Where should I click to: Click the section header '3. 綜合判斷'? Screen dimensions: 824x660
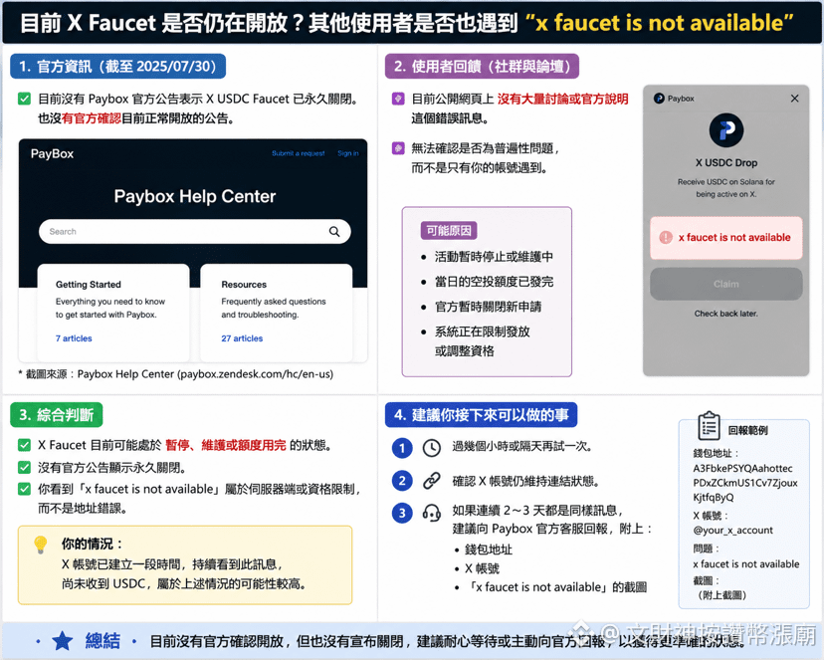click(x=57, y=415)
